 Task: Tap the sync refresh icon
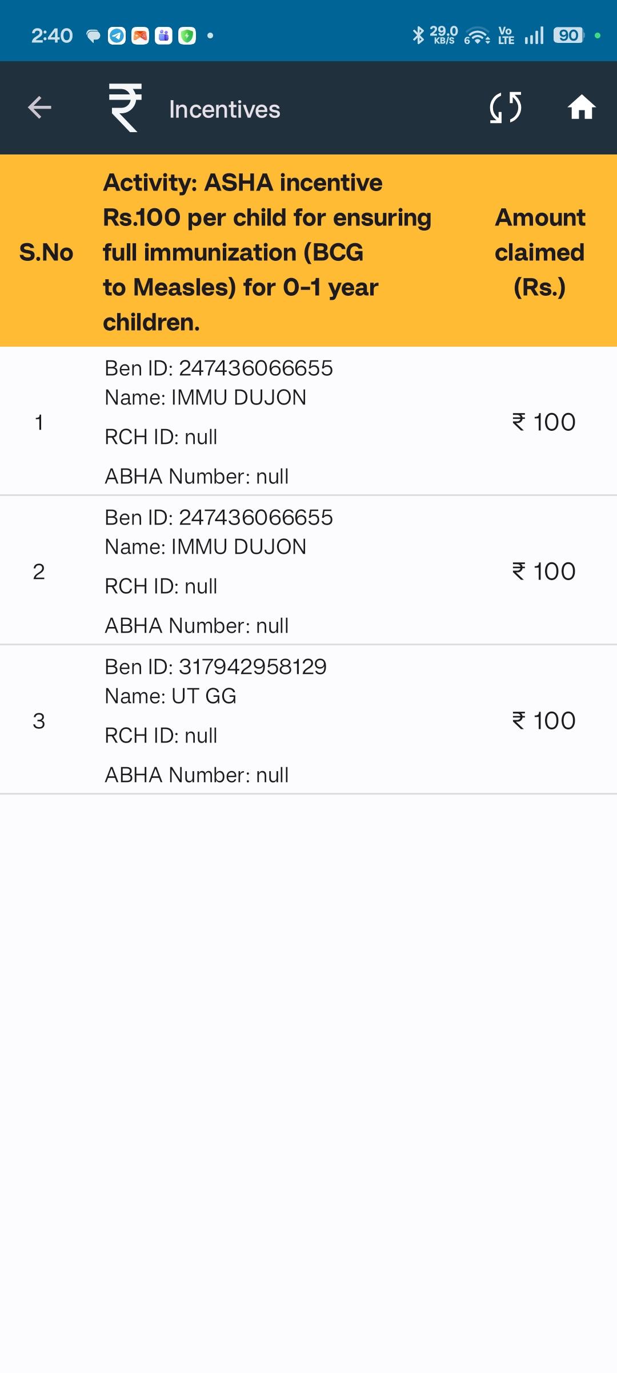coord(506,108)
